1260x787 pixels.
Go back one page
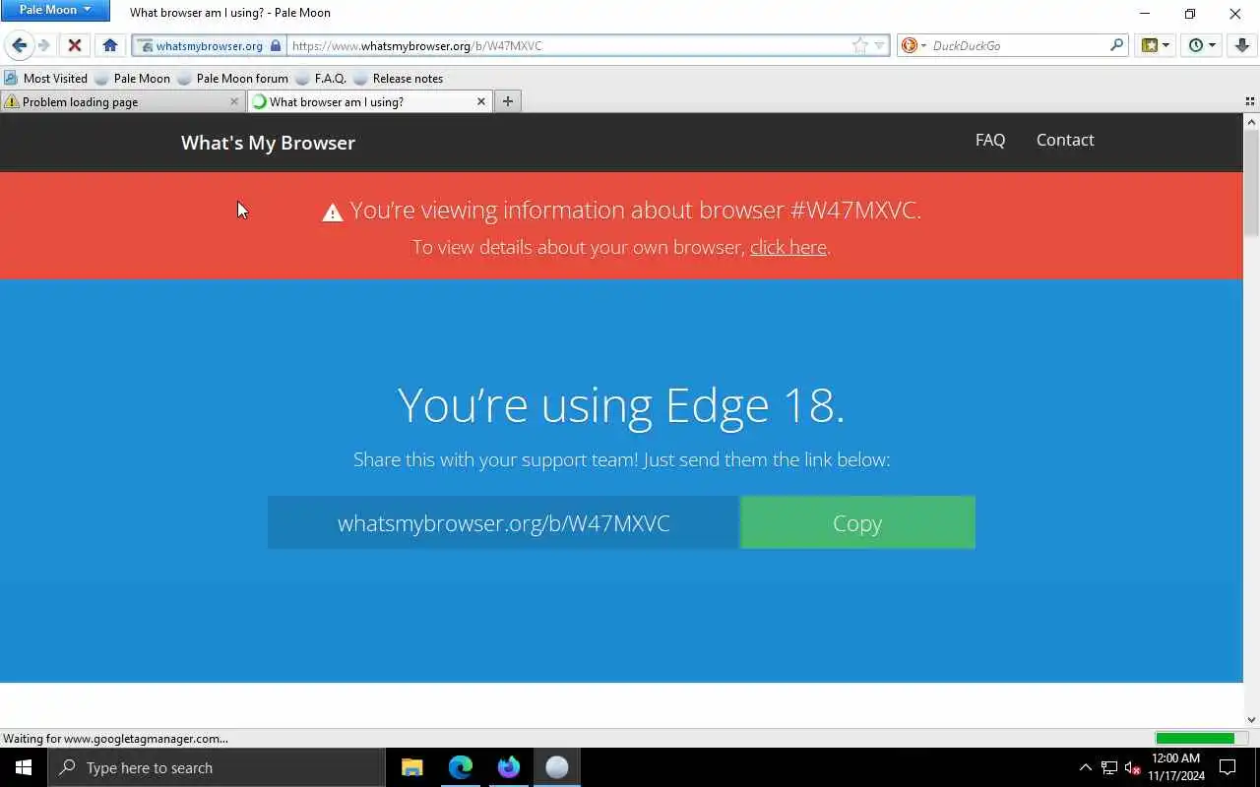[19, 45]
